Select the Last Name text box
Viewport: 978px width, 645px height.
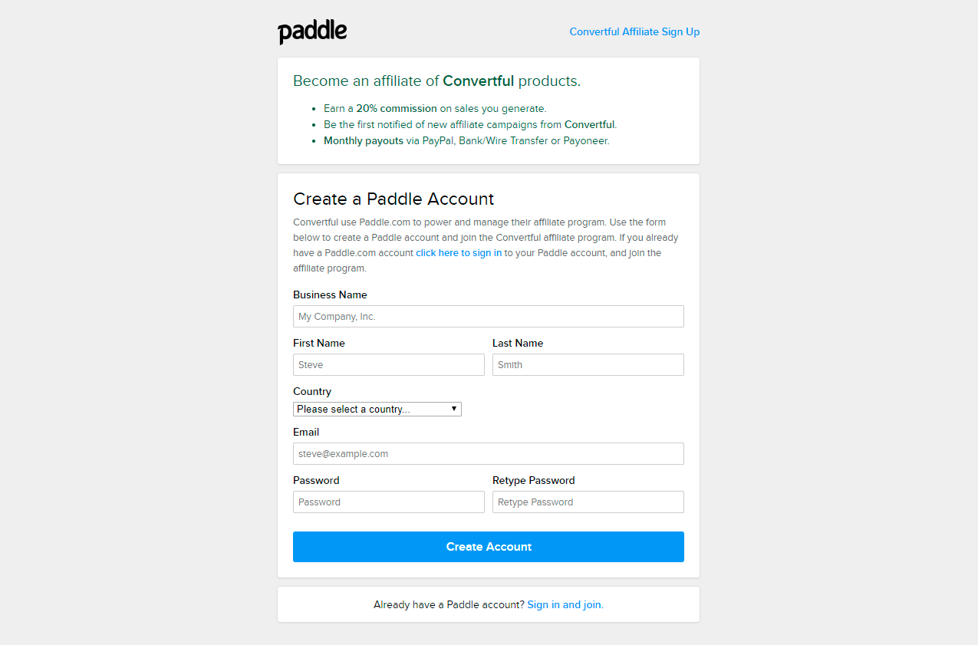(588, 365)
